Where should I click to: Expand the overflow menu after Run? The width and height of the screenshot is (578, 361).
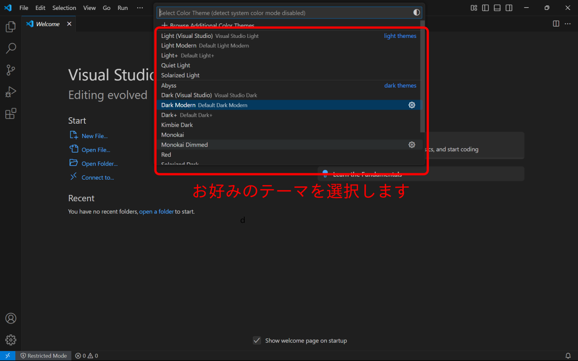tap(140, 8)
